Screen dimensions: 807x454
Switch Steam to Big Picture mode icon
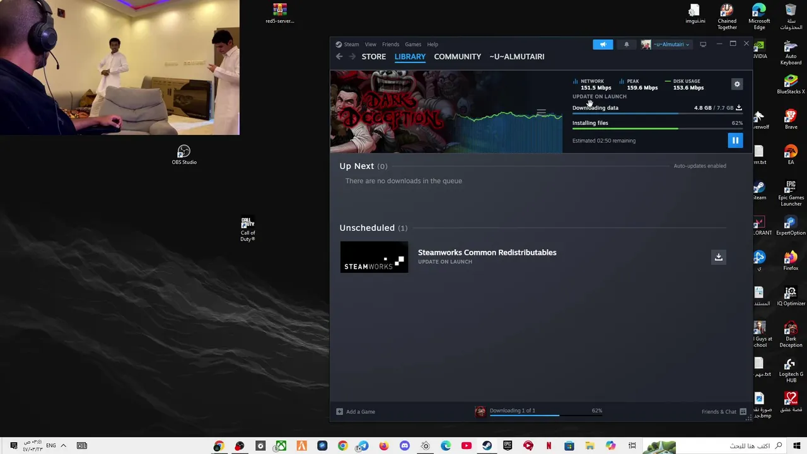coord(703,44)
